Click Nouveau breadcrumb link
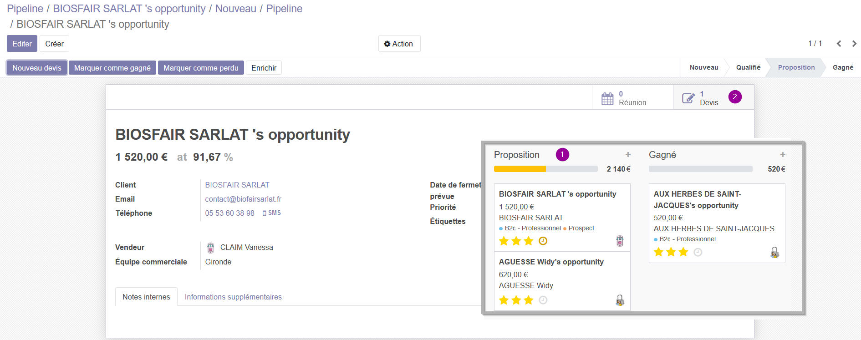The image size is (861, 340). click(x=236, y=9)
